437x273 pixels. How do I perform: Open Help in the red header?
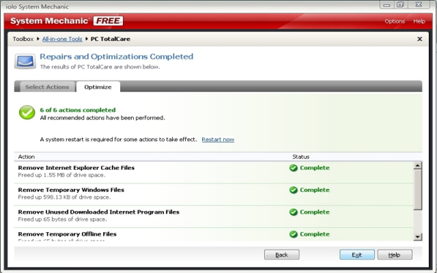click(419, 21)
